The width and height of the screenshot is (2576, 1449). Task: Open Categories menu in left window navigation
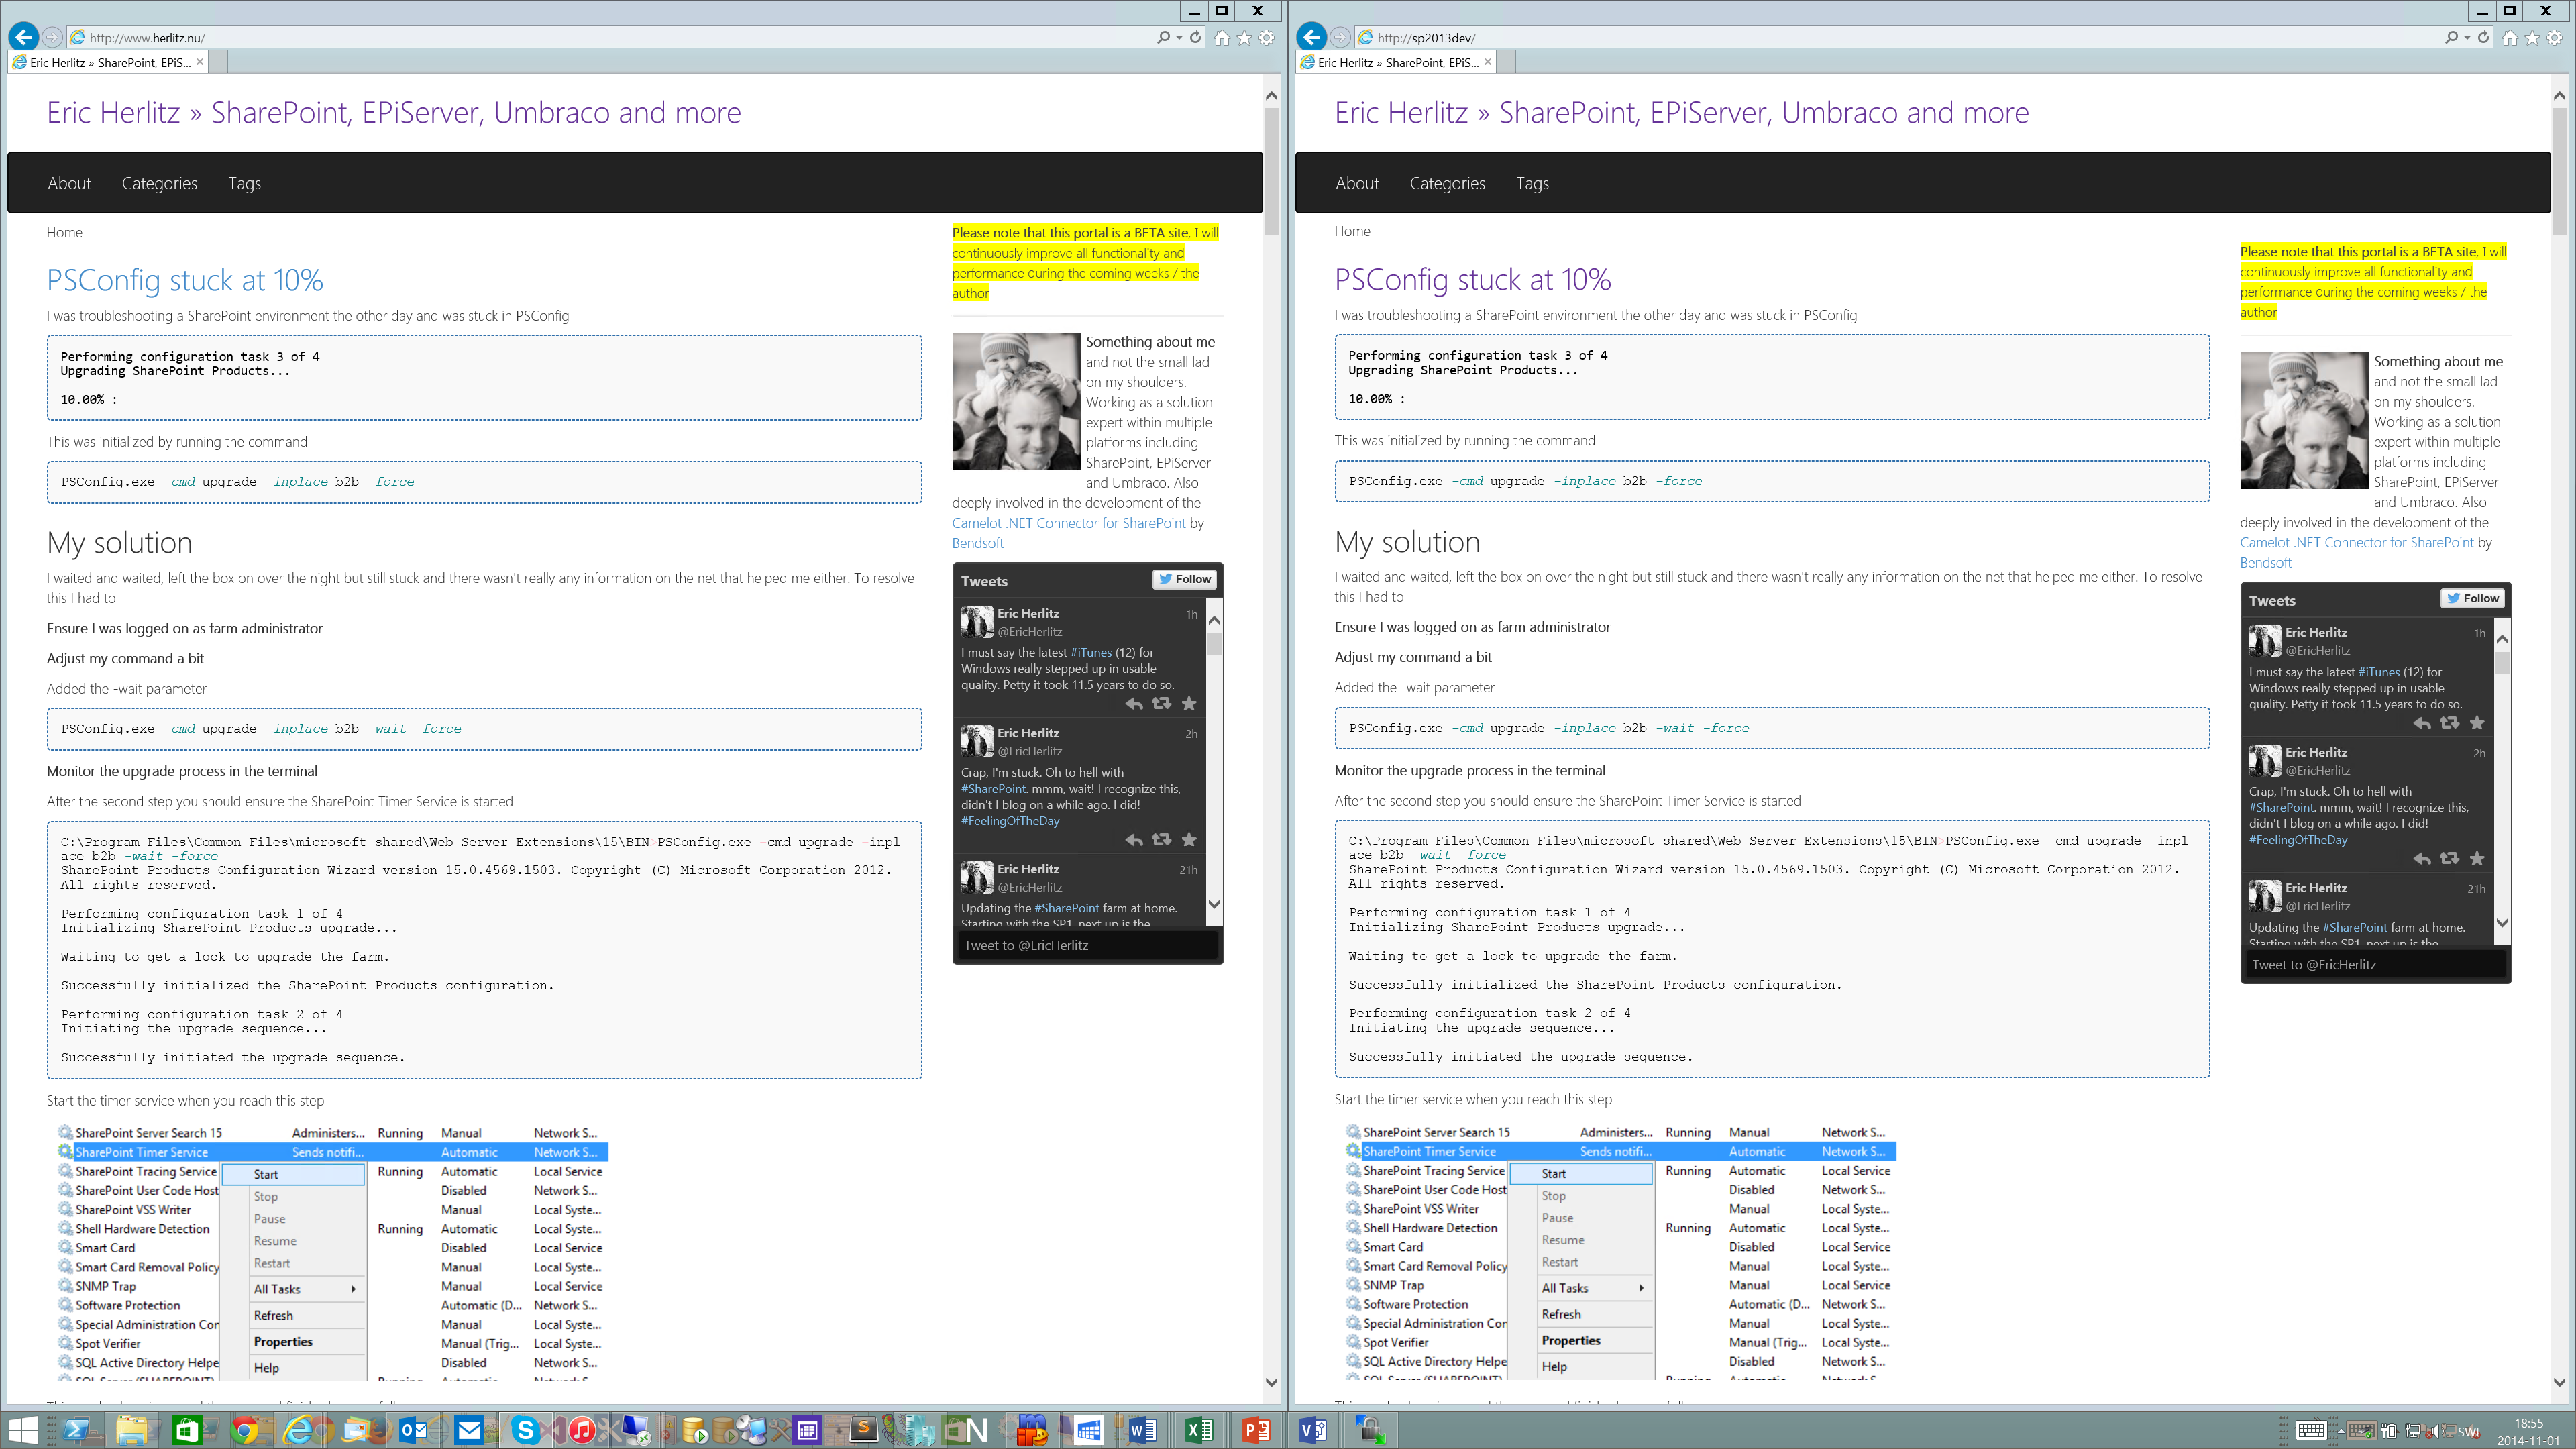tap(159, 183)
